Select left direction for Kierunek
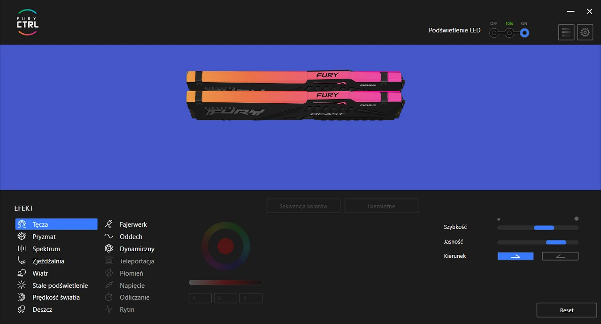Viewport: 601px width, 324px height. coord(560,256)
